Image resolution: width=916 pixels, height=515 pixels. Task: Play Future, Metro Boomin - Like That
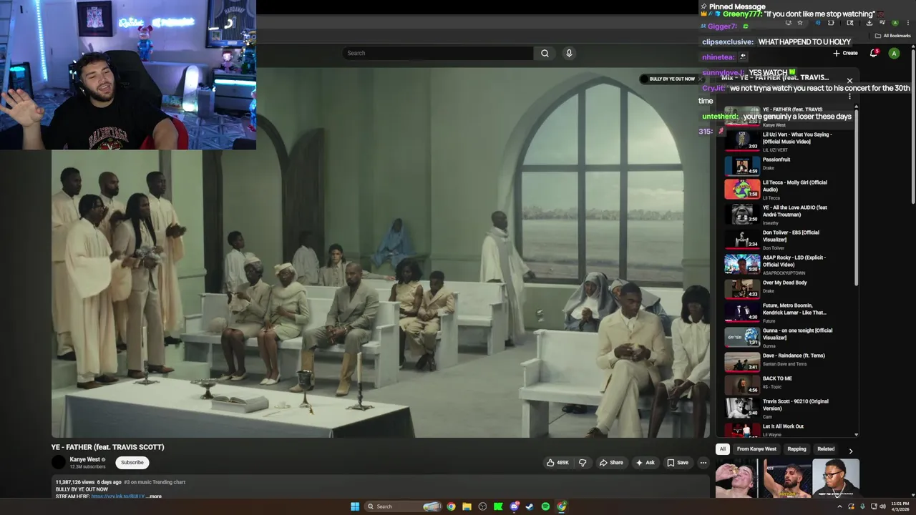pos(786,313)
